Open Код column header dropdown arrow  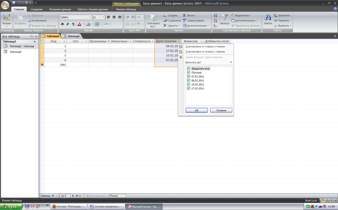coord(64,41)
